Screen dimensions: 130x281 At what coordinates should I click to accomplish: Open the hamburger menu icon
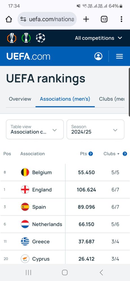click(x=119, y=56)
